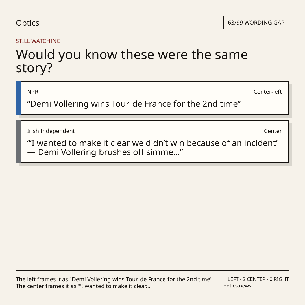
Task: Click the blue stripe on NPR card
Action: click(x=18, y=98)
